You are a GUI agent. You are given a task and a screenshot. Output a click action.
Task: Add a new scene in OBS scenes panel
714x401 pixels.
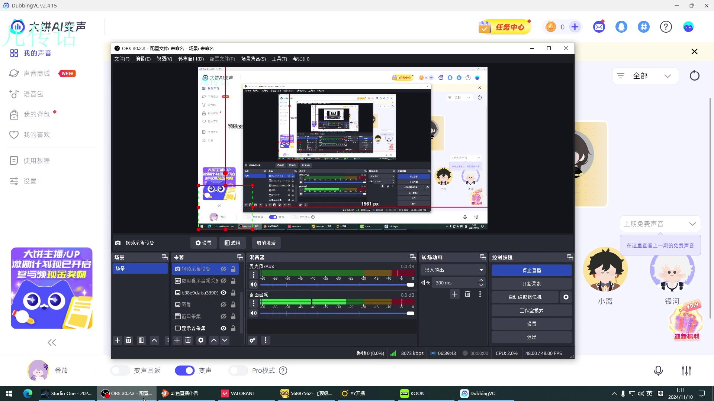[118, 340]
